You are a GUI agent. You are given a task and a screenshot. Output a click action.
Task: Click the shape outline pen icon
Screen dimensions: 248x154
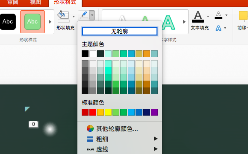pyautogui.click(x=84, y=15)
